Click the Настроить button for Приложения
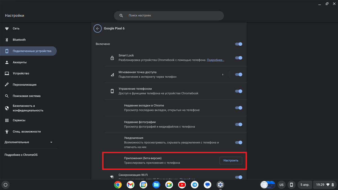 point(231,160)
